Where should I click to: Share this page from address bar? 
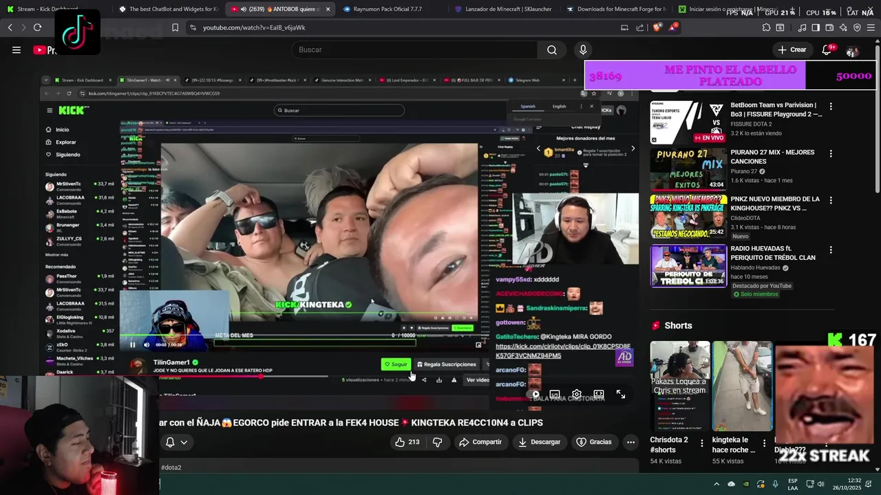click(x=640, y=27)
